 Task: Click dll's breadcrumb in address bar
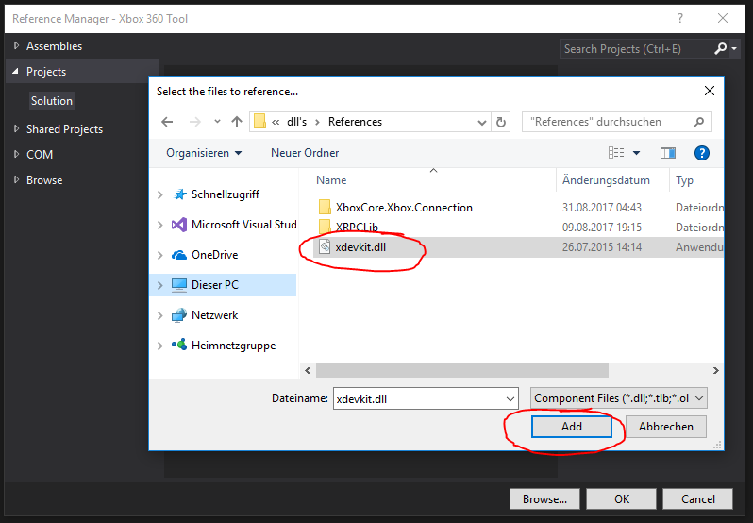296,122
